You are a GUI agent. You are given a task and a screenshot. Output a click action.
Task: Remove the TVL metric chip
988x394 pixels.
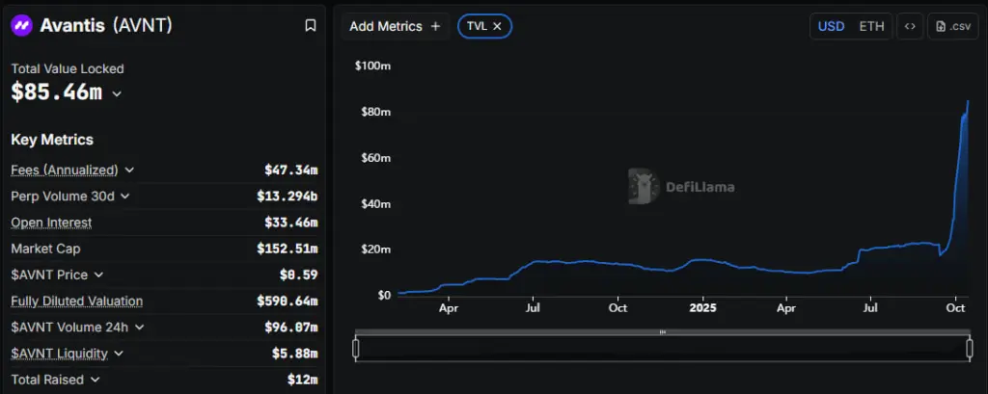click(x=497, y=26)
